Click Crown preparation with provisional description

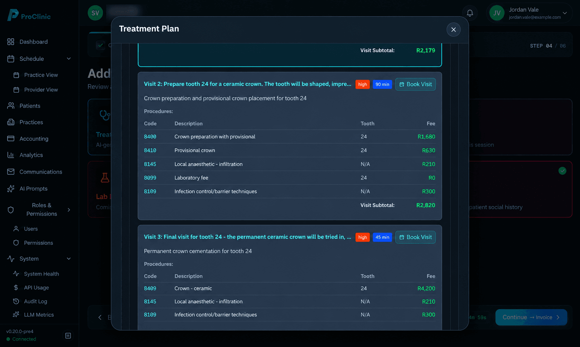coord(215,137)
